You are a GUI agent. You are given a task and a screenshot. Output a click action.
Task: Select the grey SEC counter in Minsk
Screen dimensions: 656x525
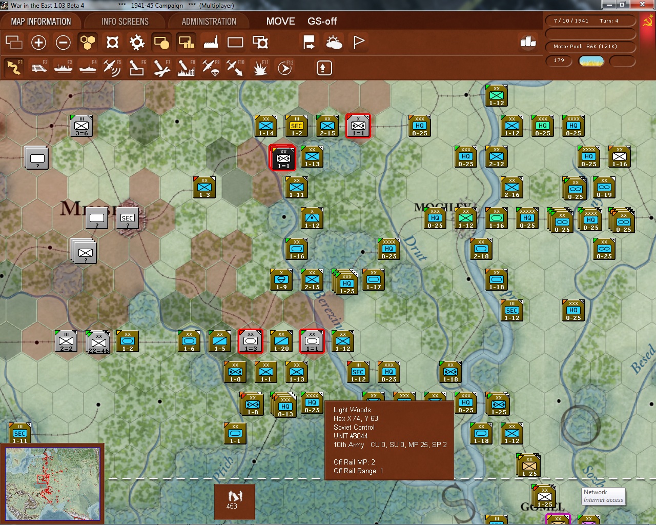point(128,218)
